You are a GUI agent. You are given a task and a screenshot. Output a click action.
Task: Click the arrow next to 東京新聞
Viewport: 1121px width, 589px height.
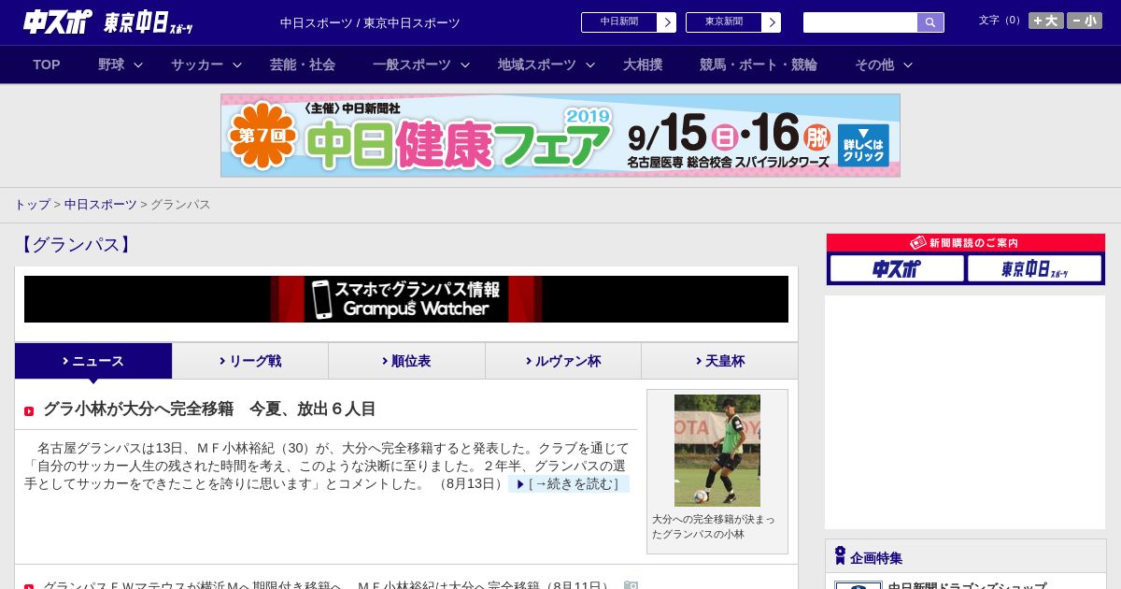[x=771, y=22]
